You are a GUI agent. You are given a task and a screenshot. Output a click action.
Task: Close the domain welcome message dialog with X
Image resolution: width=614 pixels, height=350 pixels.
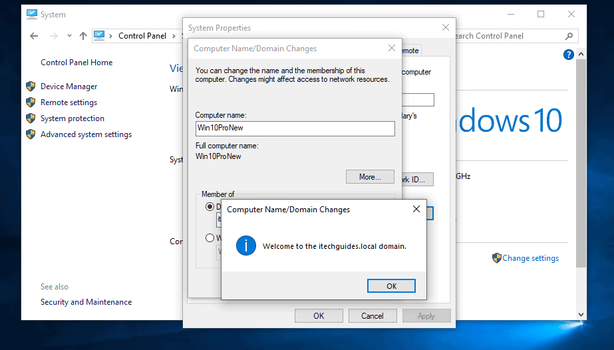(x=416, y=209)
